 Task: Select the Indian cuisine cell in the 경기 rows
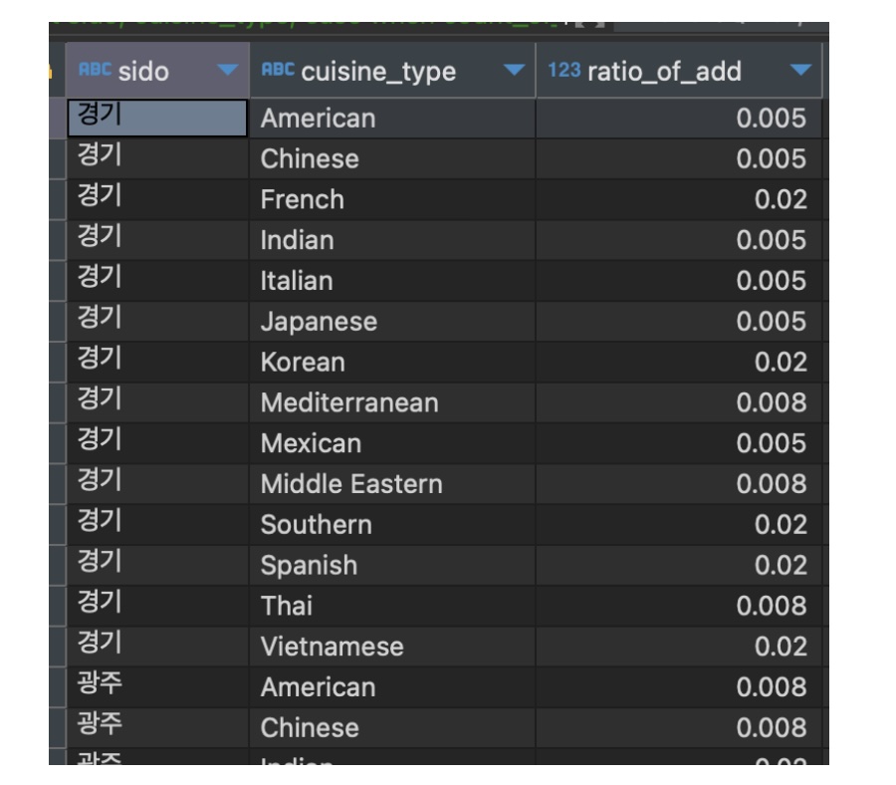coord(392,240)
